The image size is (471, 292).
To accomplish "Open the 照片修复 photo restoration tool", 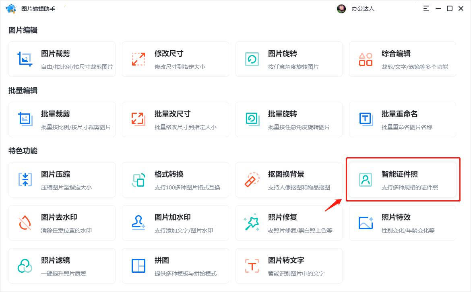I will 289,222.
